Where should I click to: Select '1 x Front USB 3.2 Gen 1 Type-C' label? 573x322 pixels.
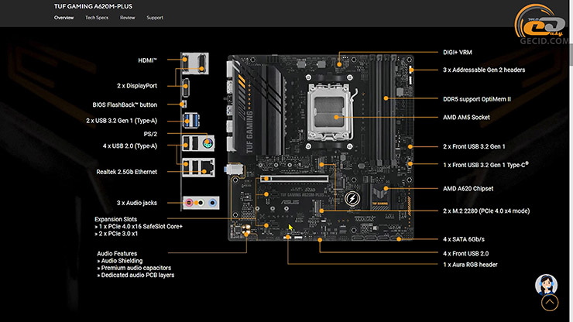(x=486, y=165)
